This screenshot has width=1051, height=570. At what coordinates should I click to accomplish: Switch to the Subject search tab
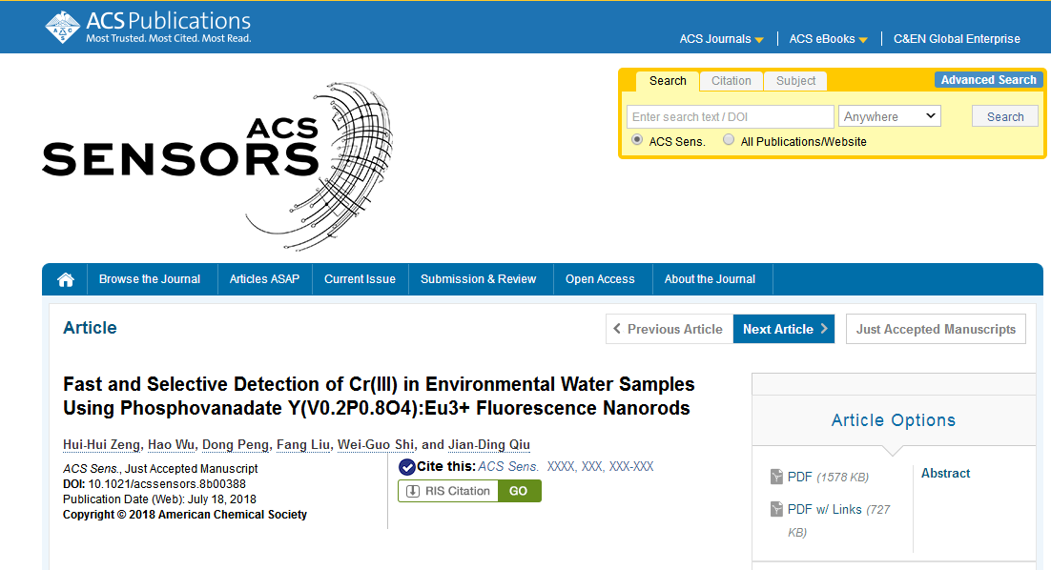tap(795, 81)
